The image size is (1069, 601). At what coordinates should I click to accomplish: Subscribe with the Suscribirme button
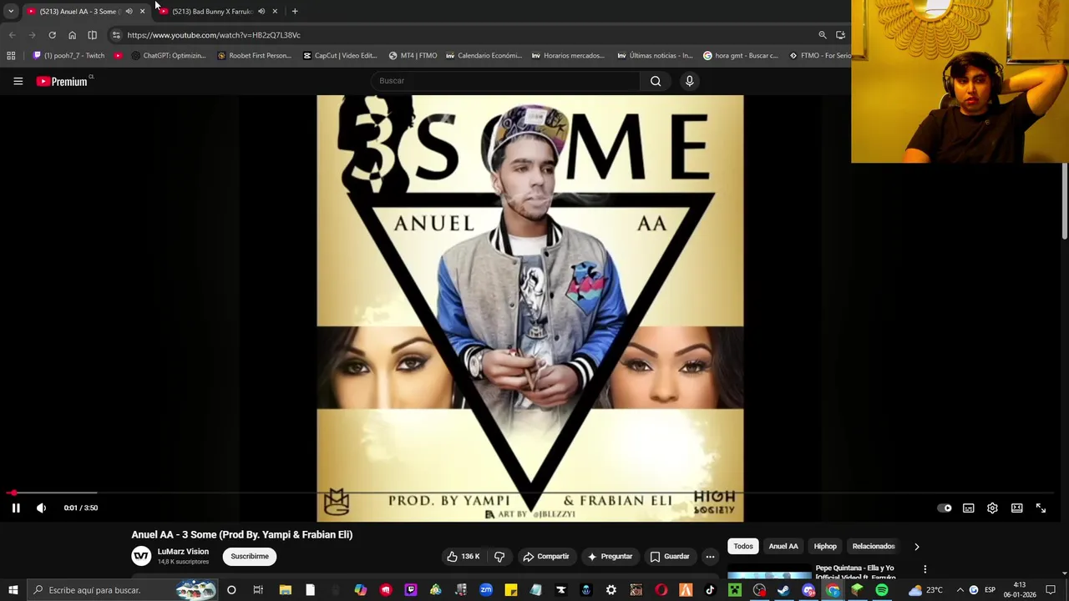tap(250, 557)
